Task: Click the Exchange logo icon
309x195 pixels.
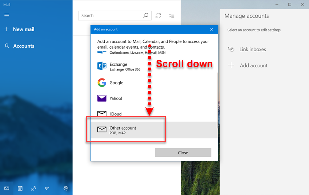Action: 102,66
